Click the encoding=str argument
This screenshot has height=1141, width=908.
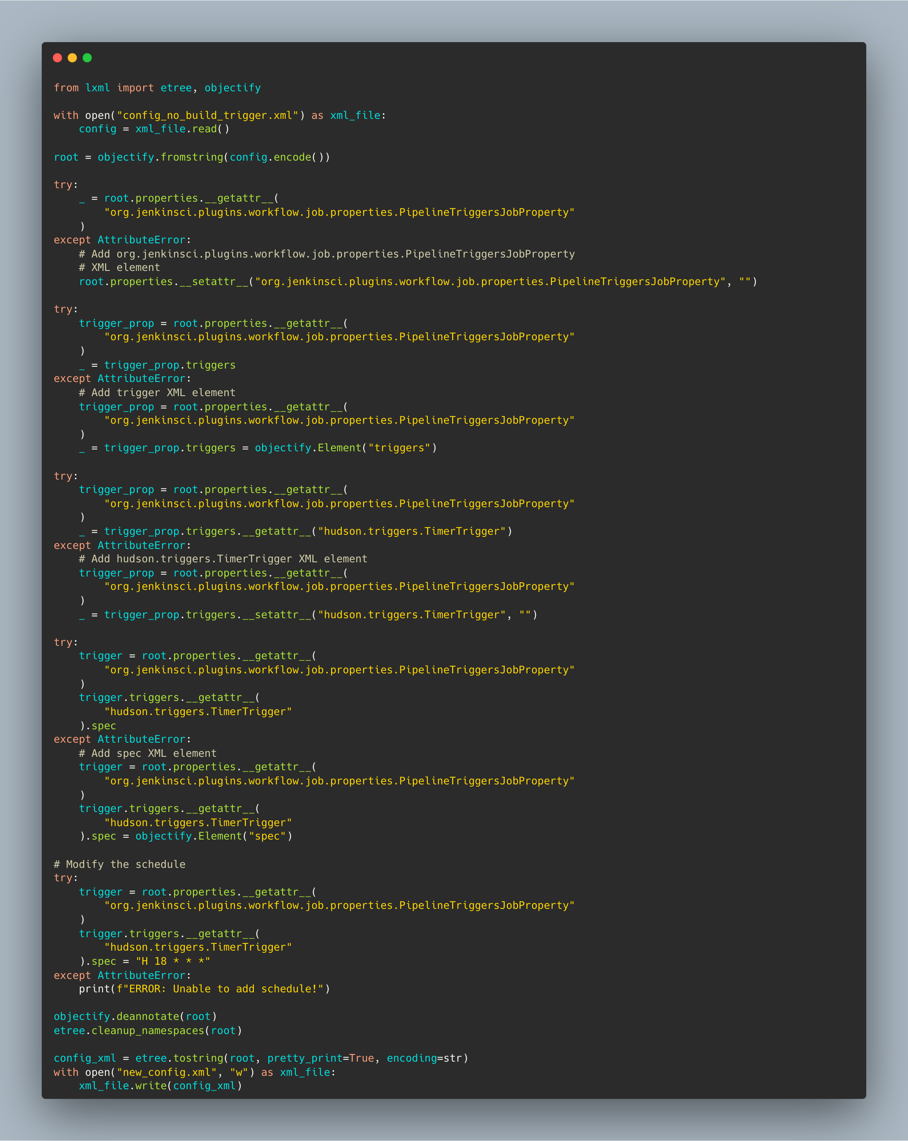[424, 1058]
